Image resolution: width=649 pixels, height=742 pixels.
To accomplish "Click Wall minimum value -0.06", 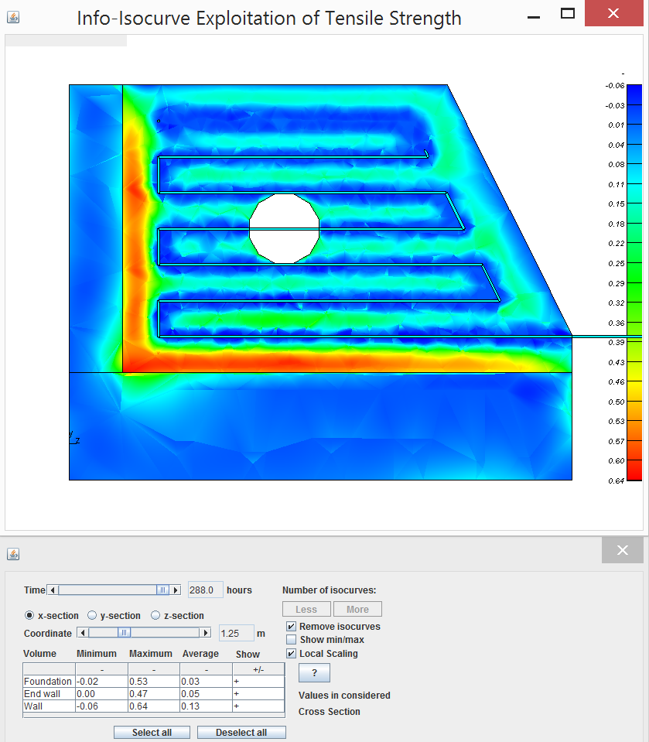I will [101, 706].
